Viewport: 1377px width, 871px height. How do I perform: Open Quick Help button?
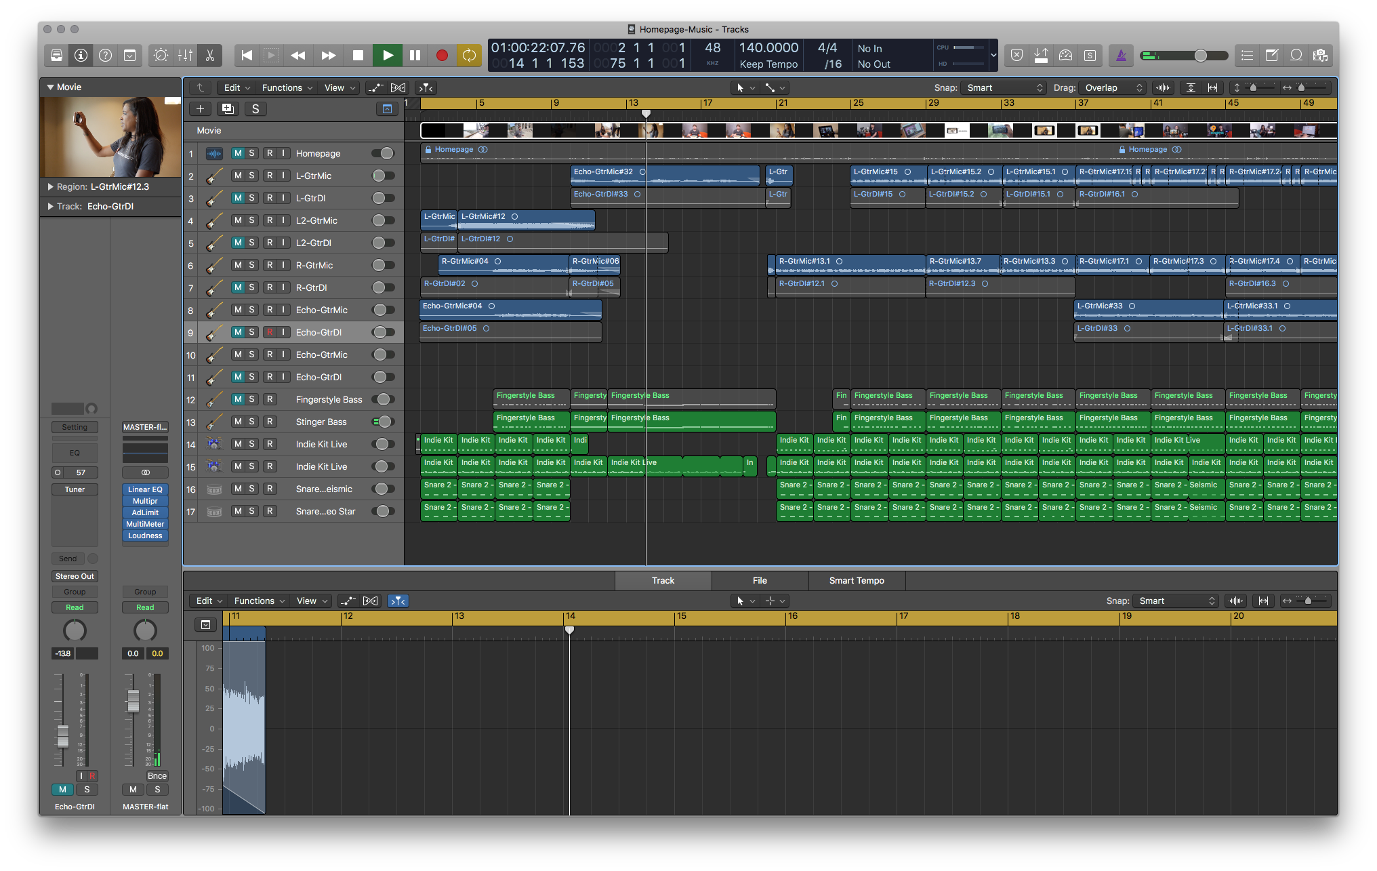point(106,56)
